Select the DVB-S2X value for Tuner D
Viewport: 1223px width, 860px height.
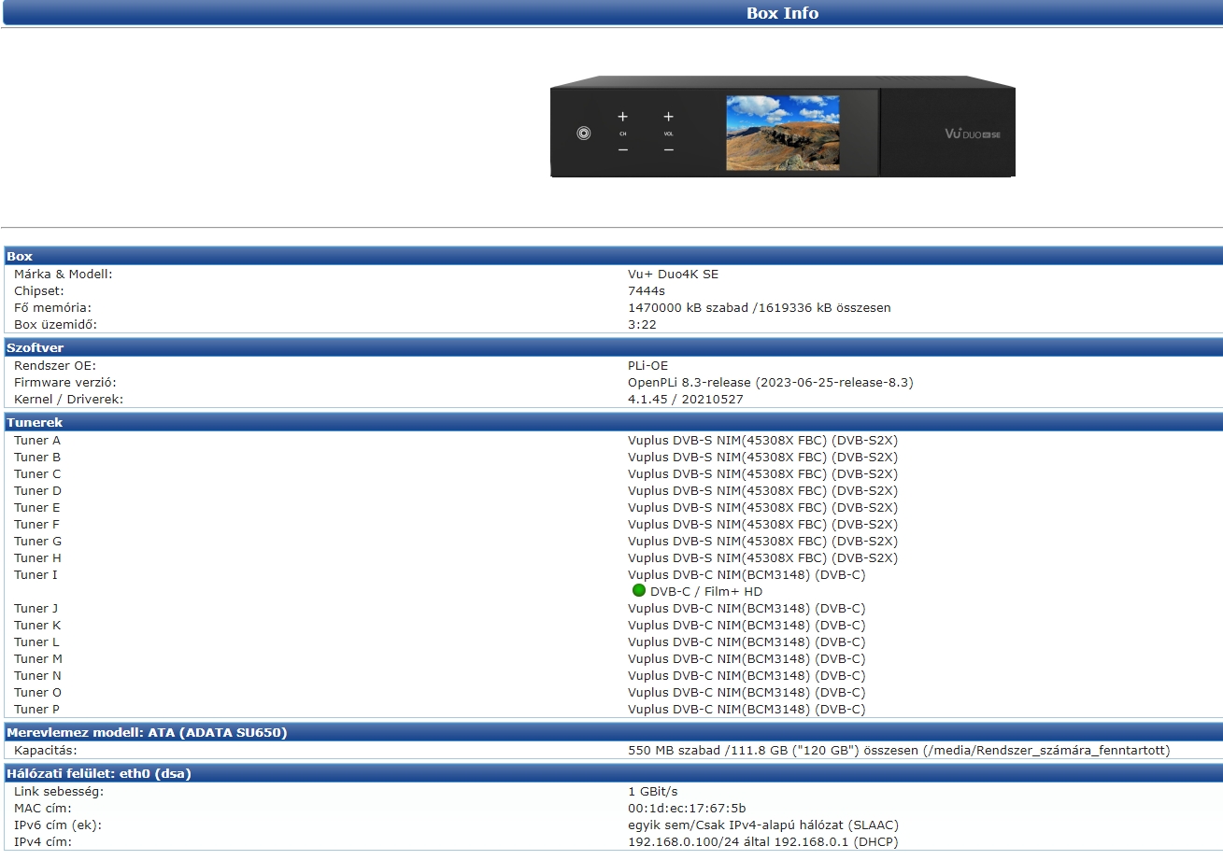pyautogui.click(x=762, y=491)
